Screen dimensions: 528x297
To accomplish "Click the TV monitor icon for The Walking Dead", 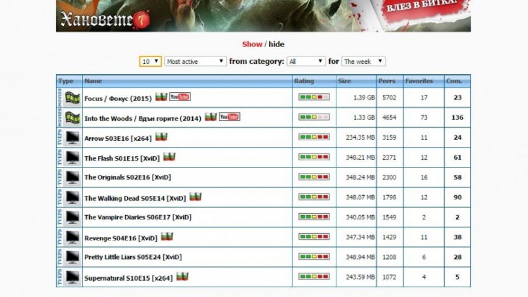I will pos(72,197).
